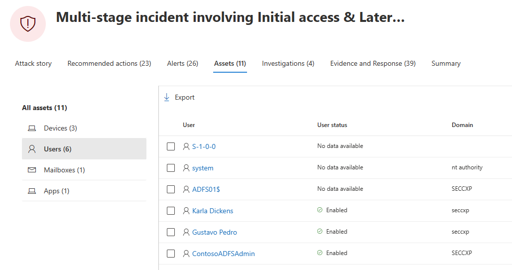Open the Alerts (26) tab

point(182,63)
